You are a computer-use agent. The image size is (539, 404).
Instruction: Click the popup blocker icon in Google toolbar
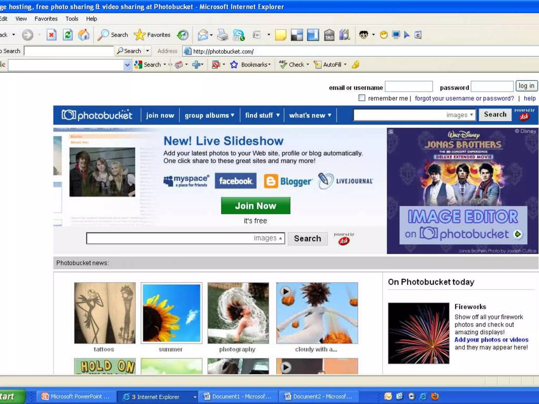pyautogui.click(x=216, y=64)
